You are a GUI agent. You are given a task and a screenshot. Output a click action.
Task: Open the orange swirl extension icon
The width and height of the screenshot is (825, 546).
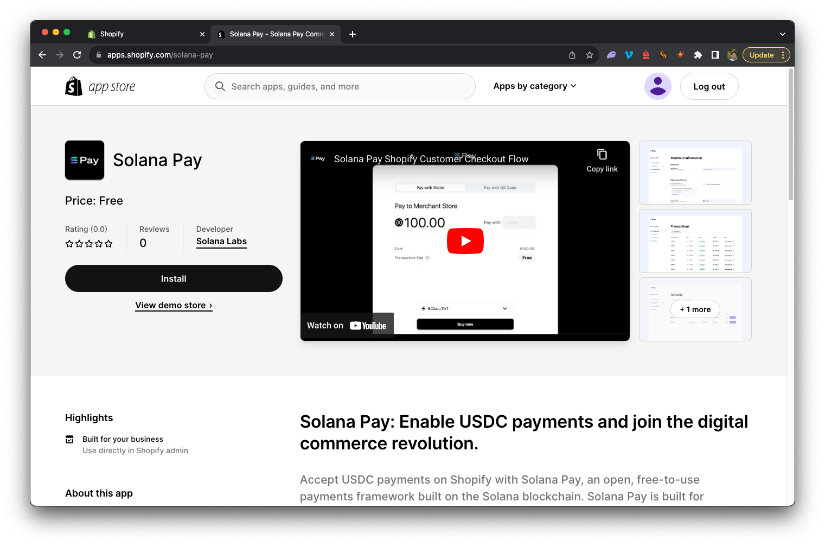663,55
